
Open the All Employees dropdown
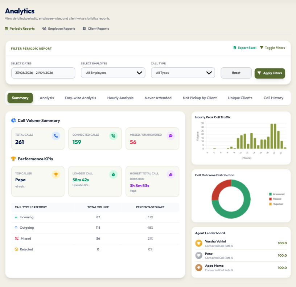[113, 73]
